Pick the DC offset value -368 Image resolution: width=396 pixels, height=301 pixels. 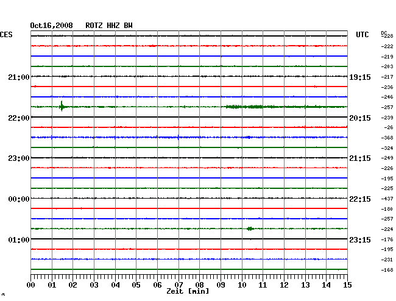click(387, 138)
